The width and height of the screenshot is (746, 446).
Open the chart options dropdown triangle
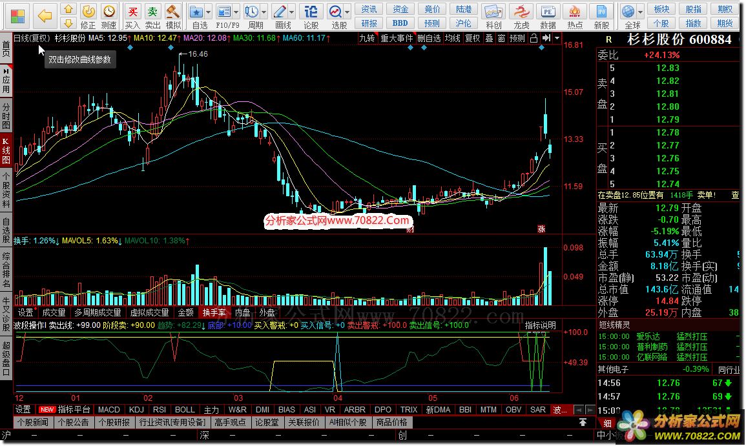557,38
